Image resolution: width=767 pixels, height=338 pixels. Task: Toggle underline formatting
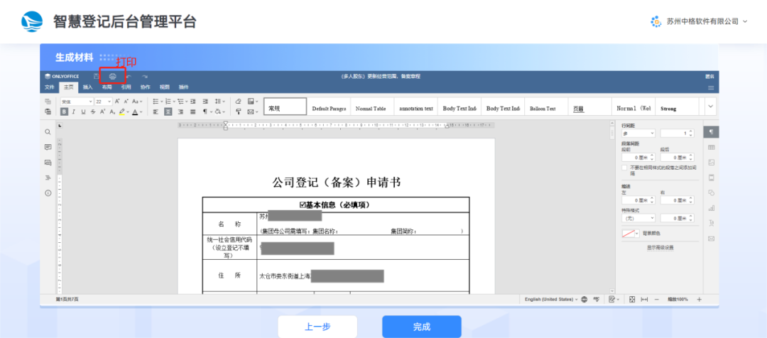pos(83,111)
